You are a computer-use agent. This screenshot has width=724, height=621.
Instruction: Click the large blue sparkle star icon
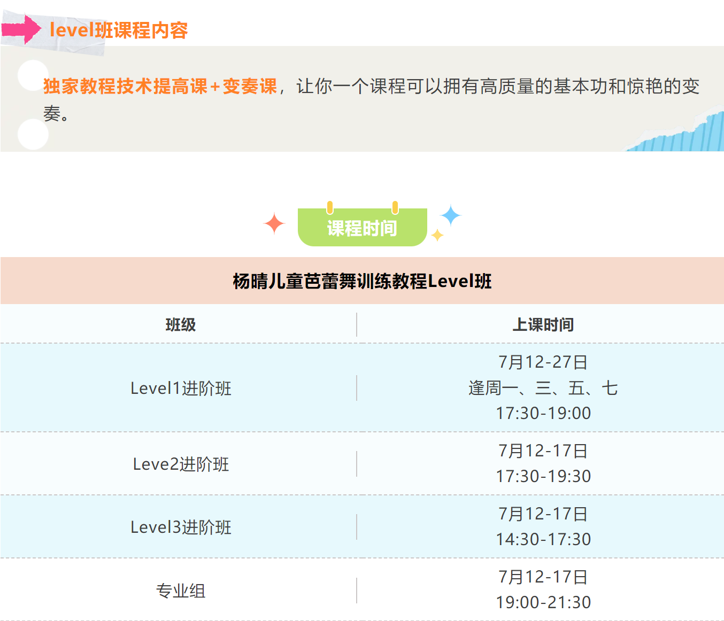(450, 215)
